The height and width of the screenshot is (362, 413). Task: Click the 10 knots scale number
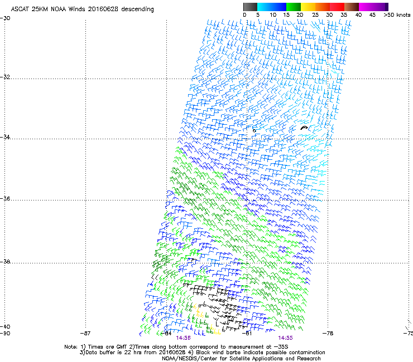coord(273,15)
